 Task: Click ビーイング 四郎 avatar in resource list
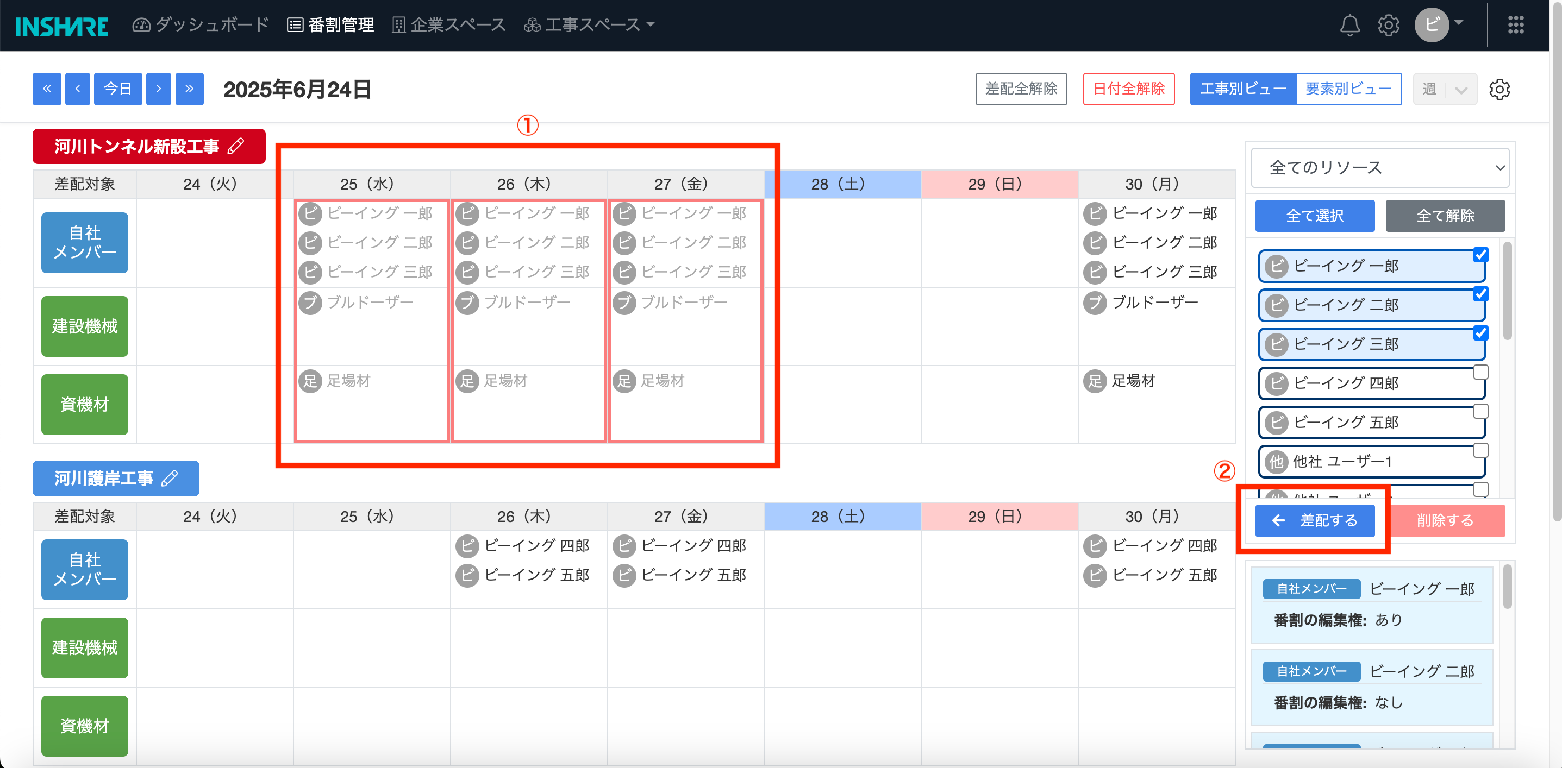1277,383
